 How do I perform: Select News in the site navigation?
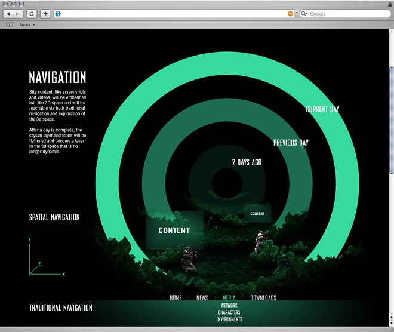(x=202, y=297)
